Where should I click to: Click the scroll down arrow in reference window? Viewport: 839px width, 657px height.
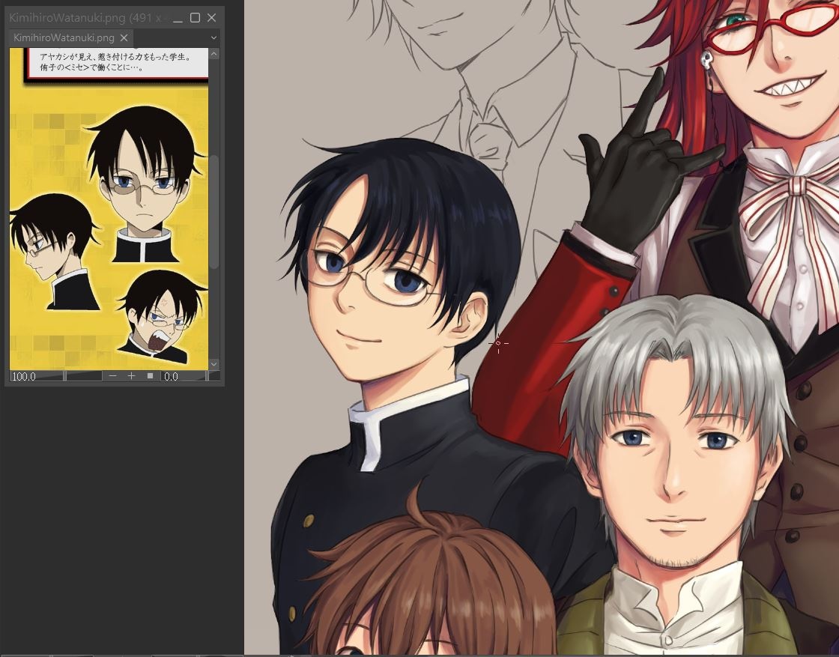tap(214, 364)
